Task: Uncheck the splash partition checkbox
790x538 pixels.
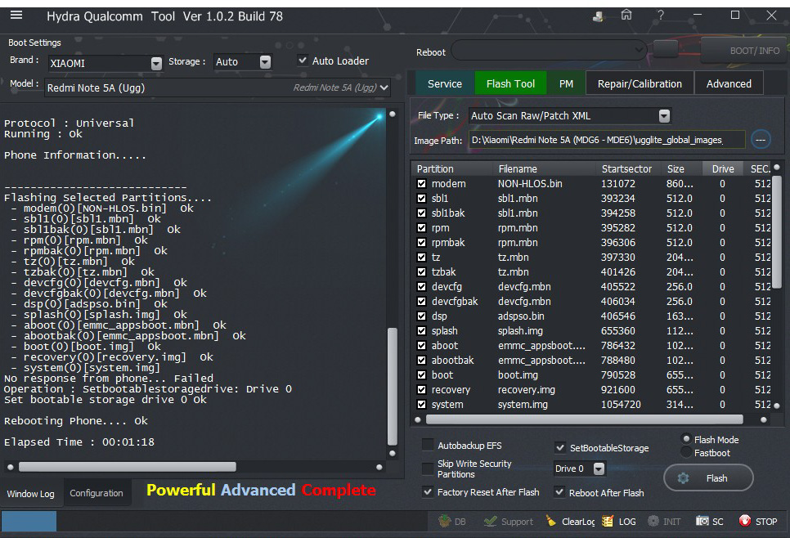Action: point(422,331)
